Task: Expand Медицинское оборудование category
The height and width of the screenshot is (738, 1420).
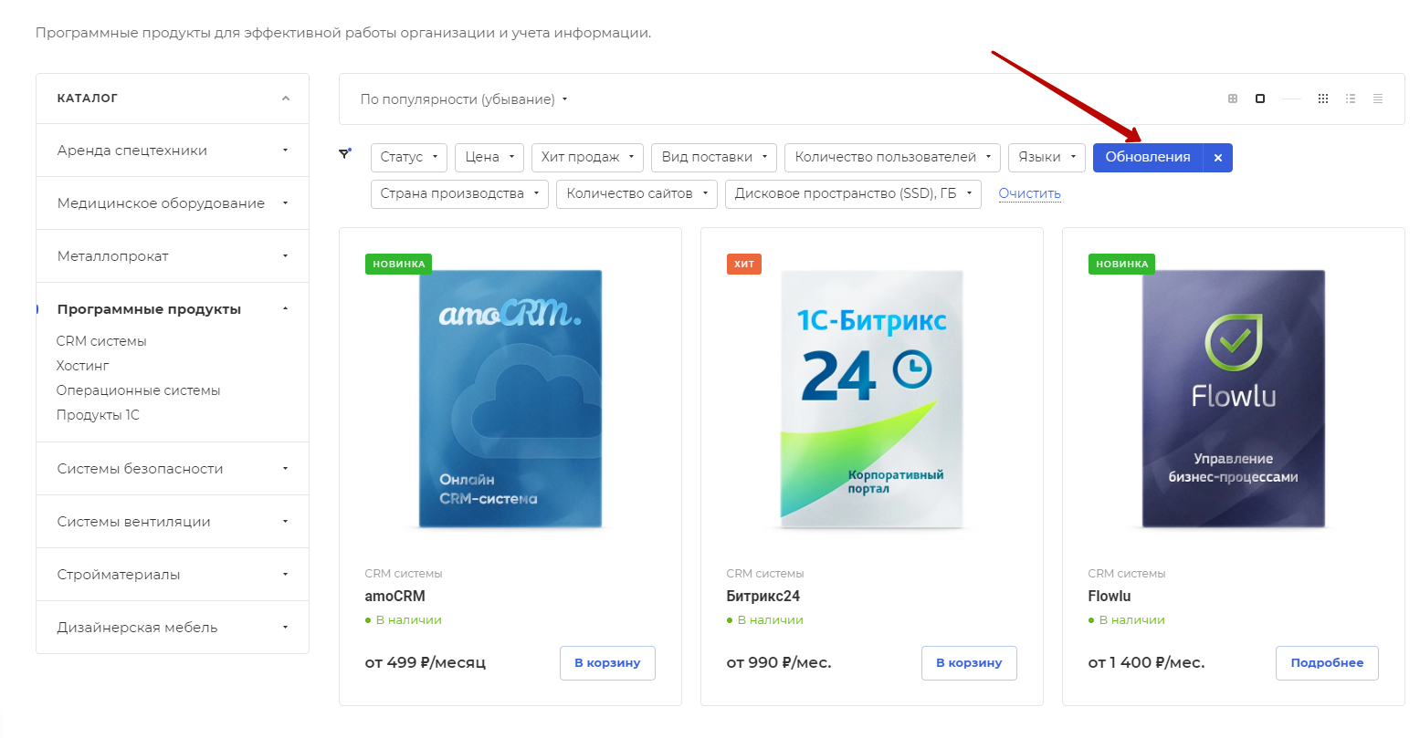Action: [173, 203]
